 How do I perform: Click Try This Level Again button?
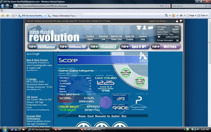[140, 81]
